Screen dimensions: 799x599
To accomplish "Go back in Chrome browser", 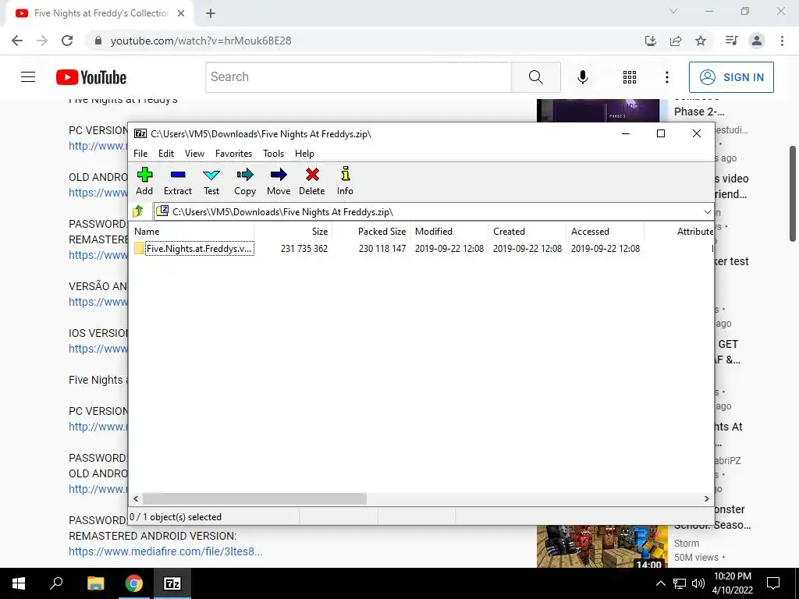I will (17, 41).
